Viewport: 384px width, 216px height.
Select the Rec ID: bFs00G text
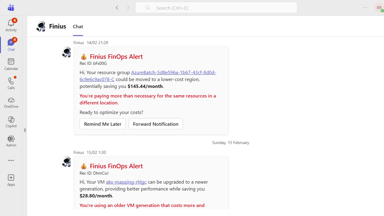[x=93, y=63]
